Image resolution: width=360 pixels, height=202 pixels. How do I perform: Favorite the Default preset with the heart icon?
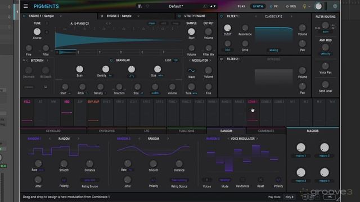147,6
